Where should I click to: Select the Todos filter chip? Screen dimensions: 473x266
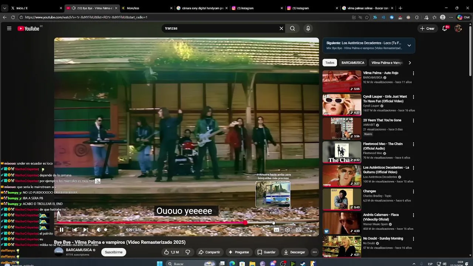[330, 63]
